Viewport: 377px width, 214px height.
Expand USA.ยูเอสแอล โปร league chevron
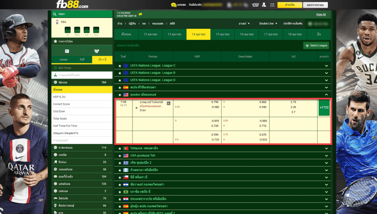pyautogui.click(x=326, y=155)
